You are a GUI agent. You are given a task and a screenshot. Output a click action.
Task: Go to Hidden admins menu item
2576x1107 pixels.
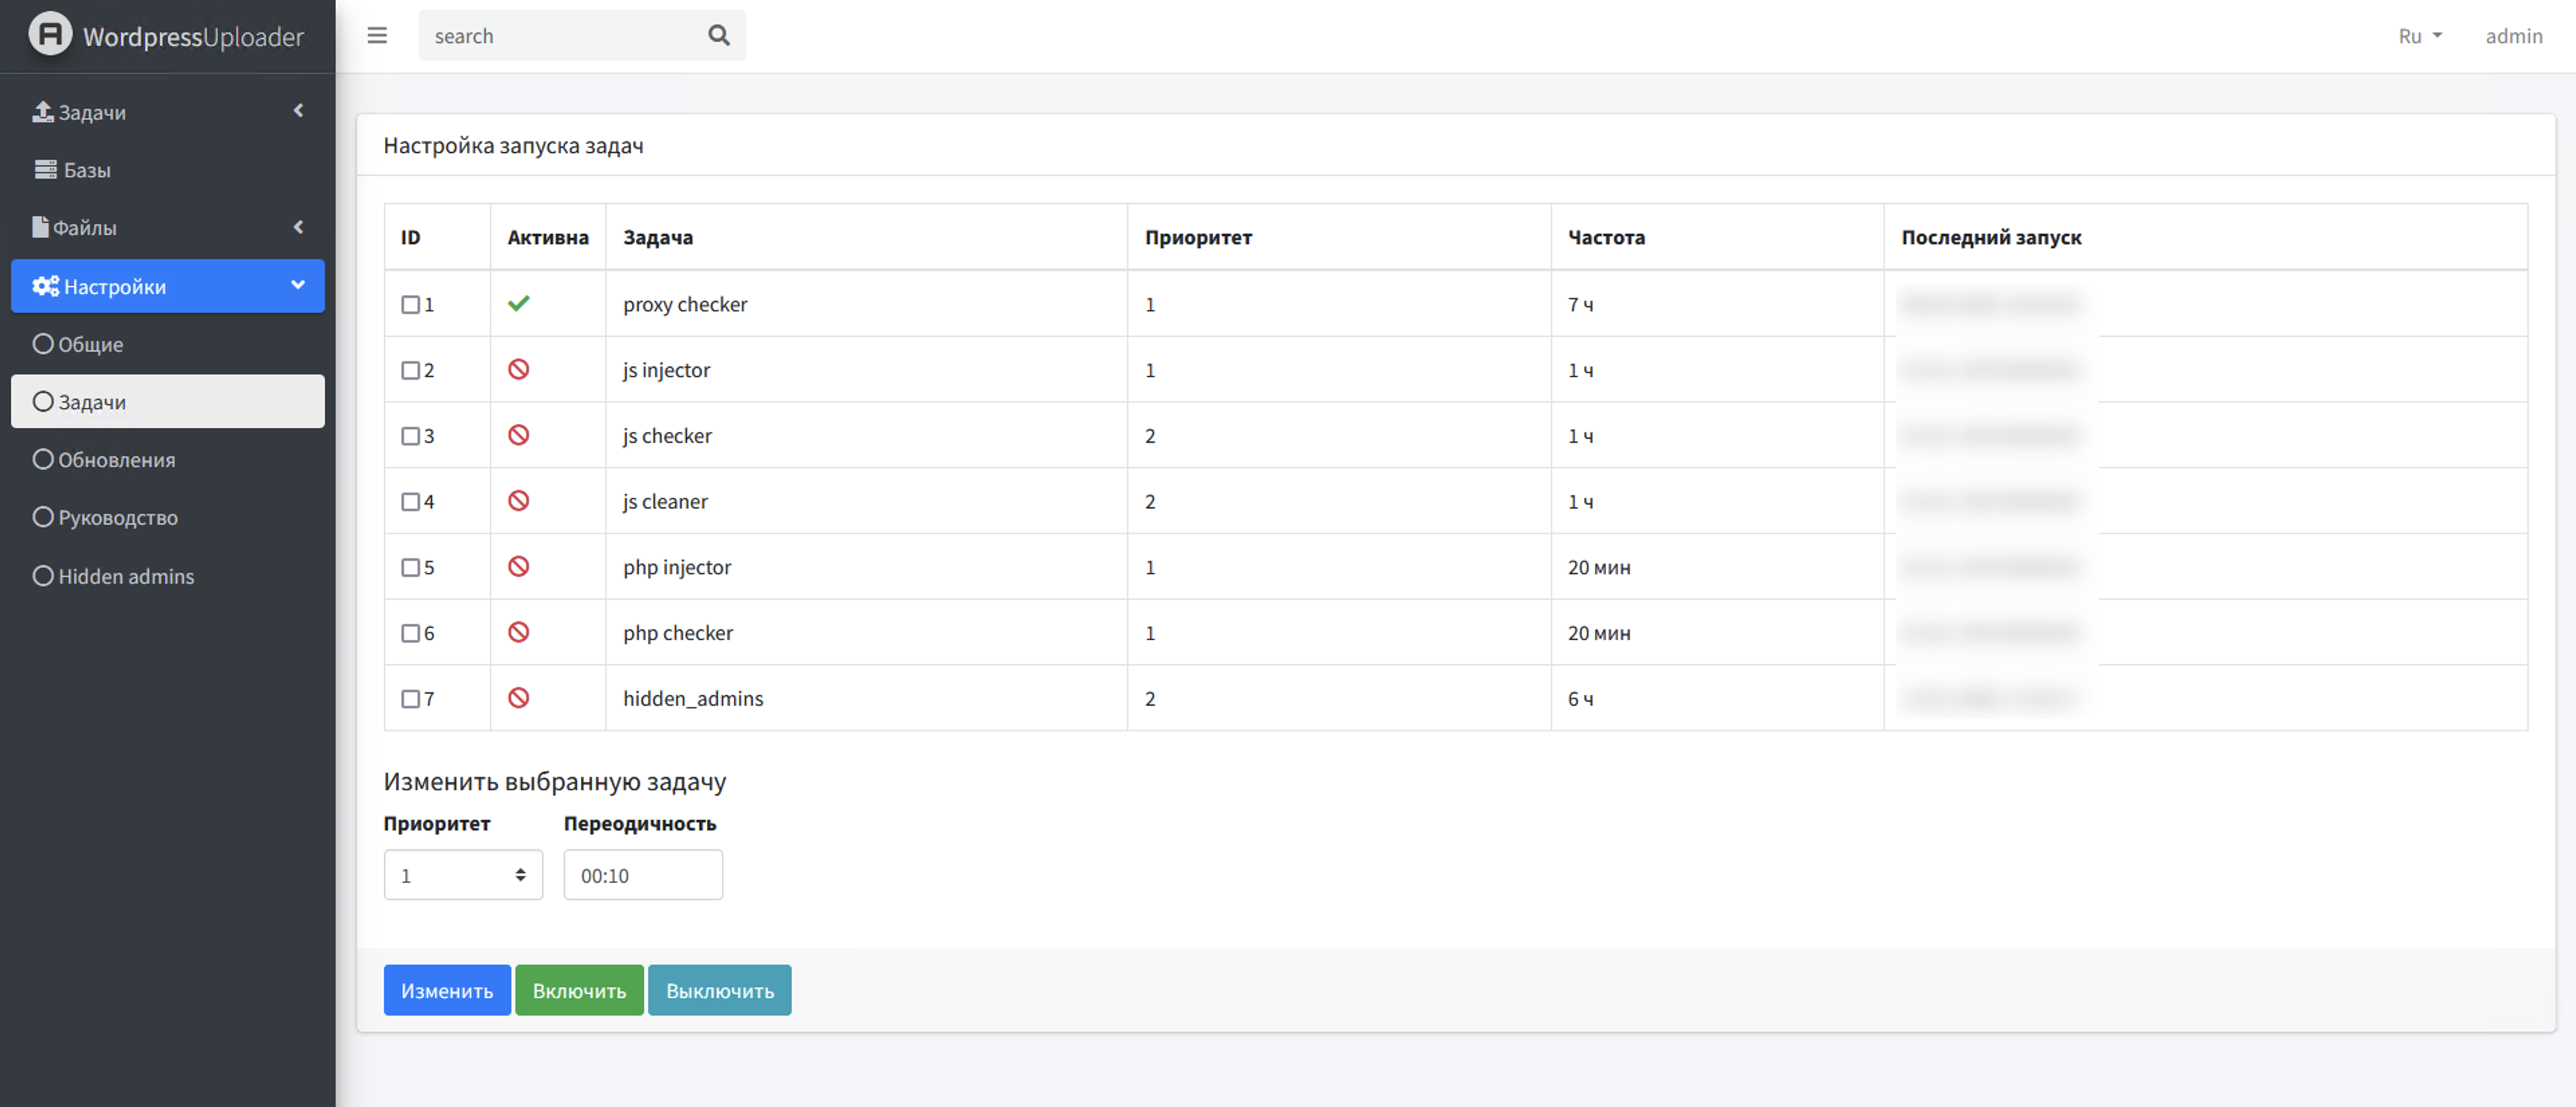pos(125,576)
